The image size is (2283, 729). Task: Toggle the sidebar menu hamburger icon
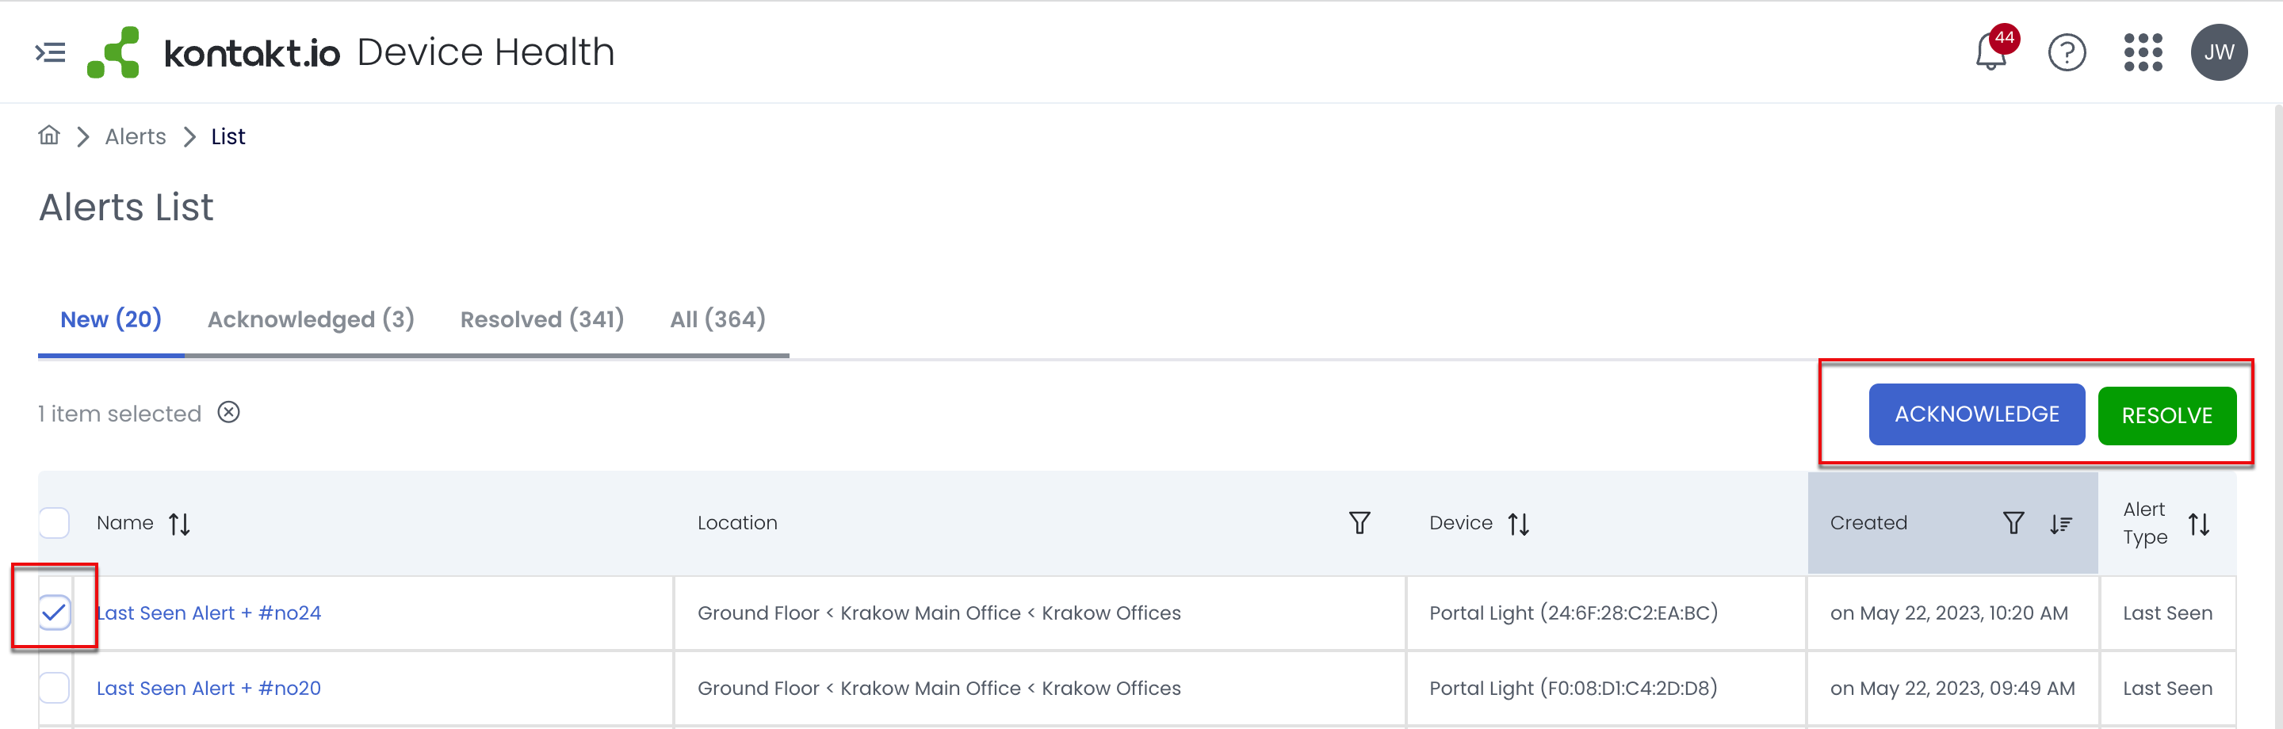[51, 53]
